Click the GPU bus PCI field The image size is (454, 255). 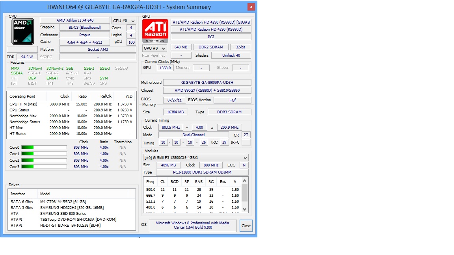[211, 37]
